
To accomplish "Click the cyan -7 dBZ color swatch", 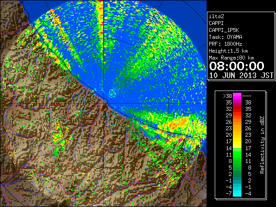I will 237,193.
